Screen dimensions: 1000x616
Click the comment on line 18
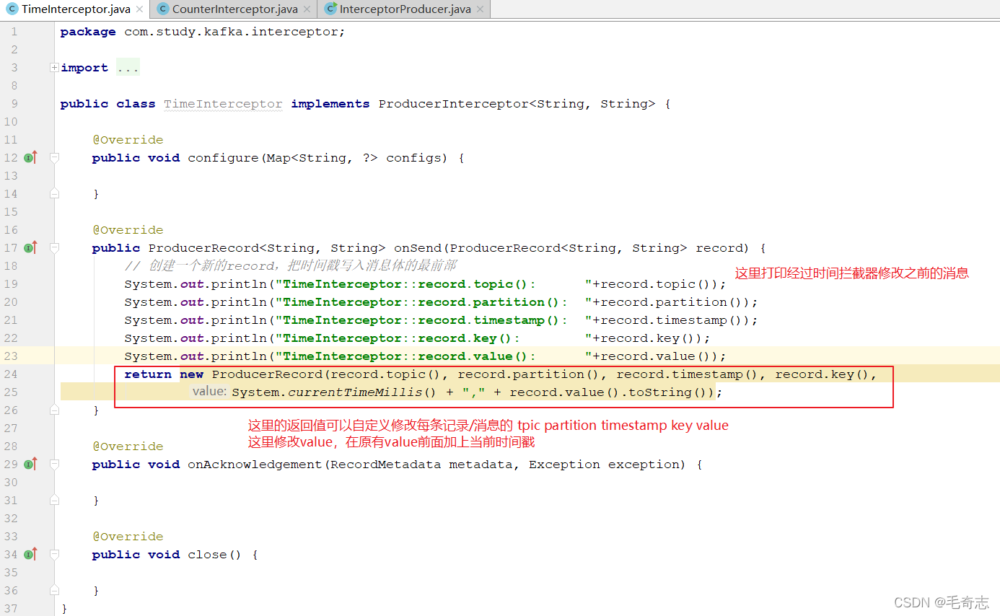tap(290, 265)
